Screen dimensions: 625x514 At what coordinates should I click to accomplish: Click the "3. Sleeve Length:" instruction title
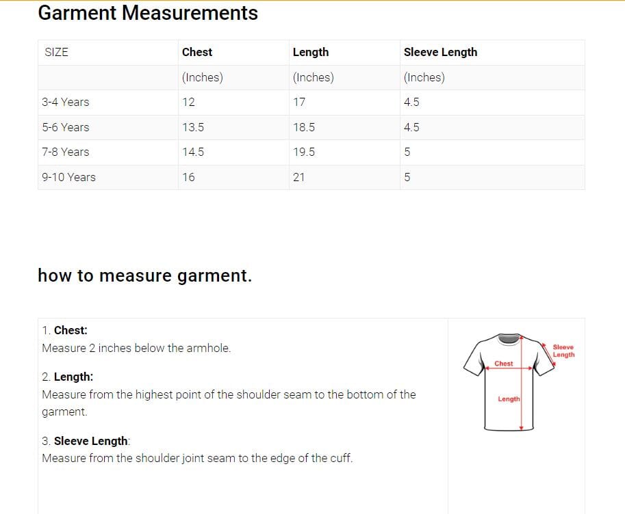point(86,441)
